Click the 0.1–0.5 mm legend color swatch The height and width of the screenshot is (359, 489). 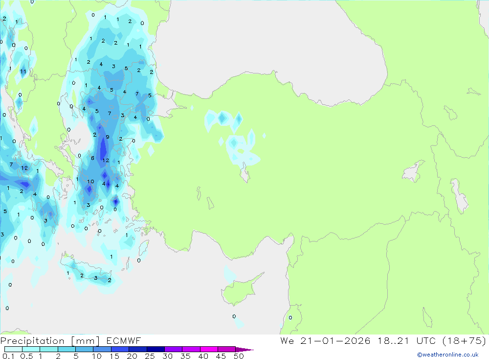[13, 349]
